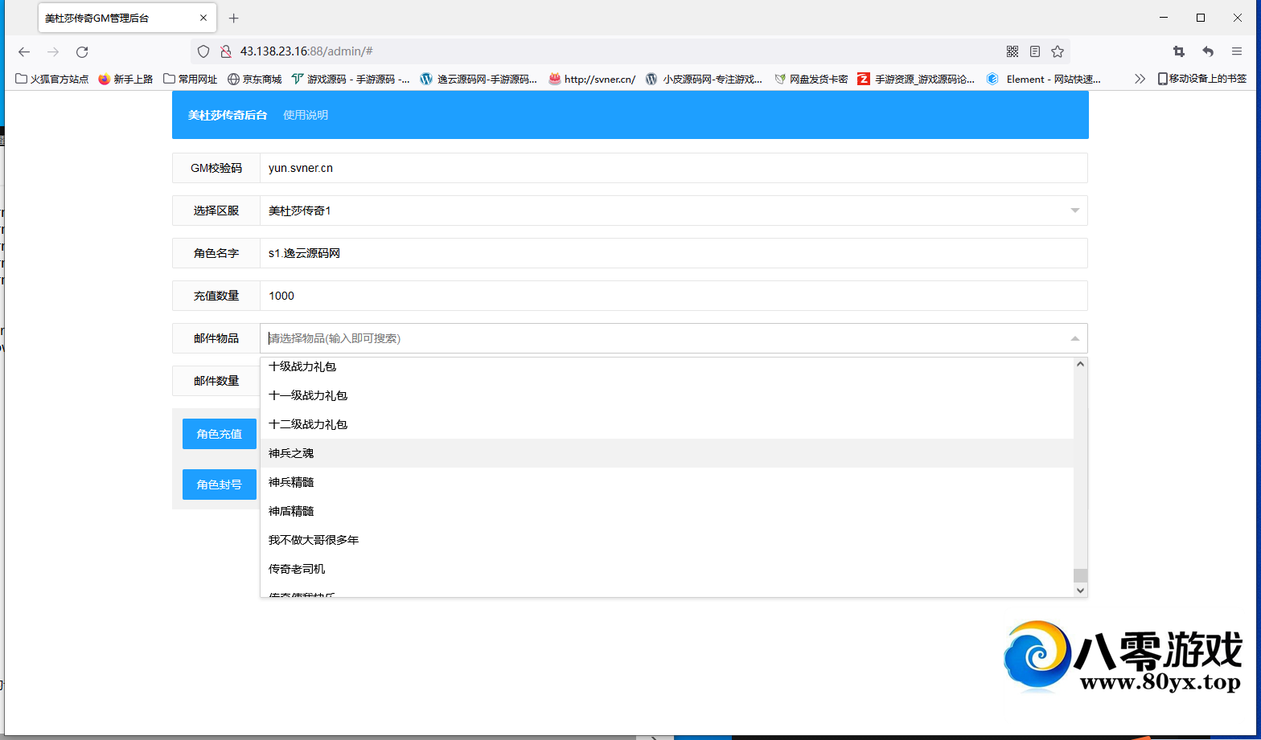
Task: Open the QR code icon in address bar
Action: click(1012, 51)
